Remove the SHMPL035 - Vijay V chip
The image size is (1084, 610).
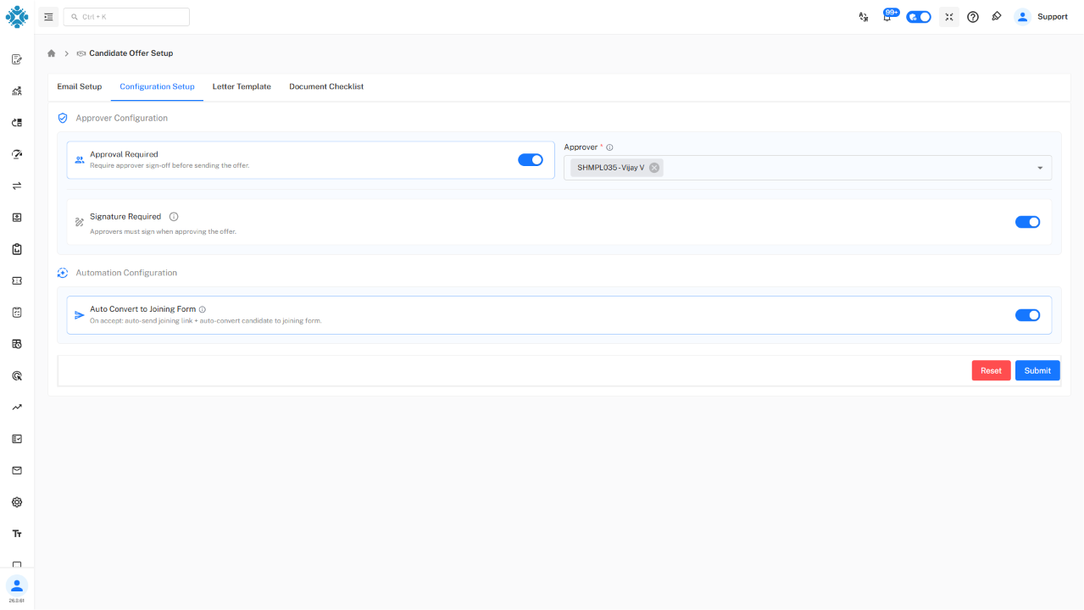point(654,168)
